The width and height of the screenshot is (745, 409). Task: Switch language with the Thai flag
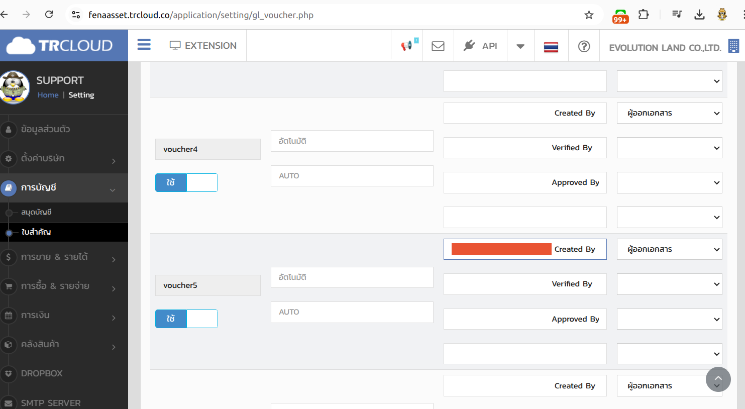[551, 47]
